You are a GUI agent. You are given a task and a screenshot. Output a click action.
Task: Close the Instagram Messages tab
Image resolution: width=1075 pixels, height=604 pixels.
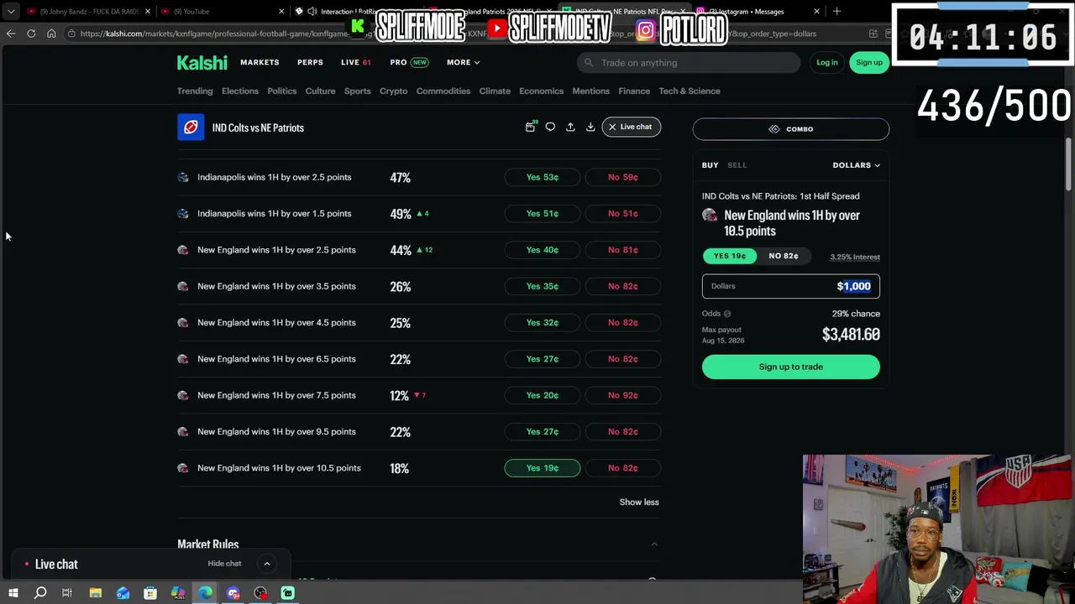tap(816, 12)
